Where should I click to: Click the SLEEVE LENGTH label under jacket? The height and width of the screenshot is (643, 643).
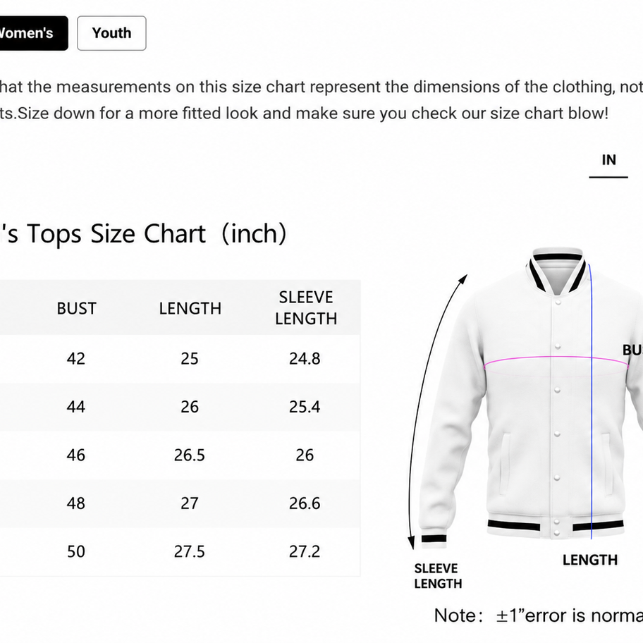coord(438,576)
